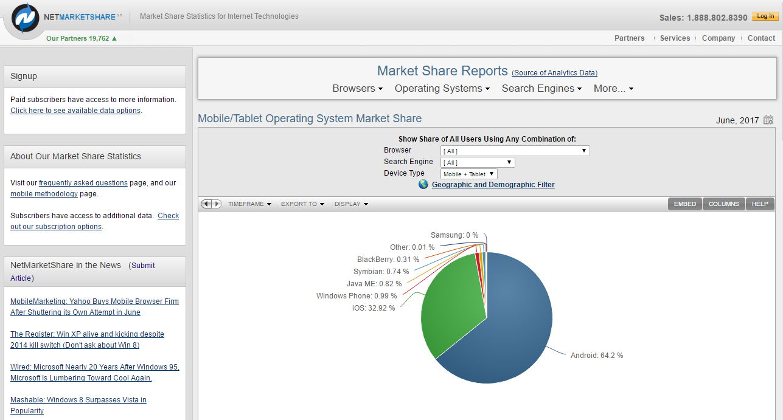Open the Browser filter dropdown

click(x=515, y=151)
